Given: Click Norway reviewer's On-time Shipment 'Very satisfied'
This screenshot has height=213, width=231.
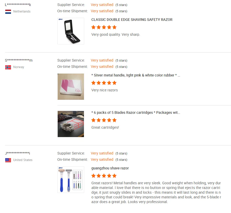Looking at the screenshot, I should pyautogui.click(x=102, y=67).
